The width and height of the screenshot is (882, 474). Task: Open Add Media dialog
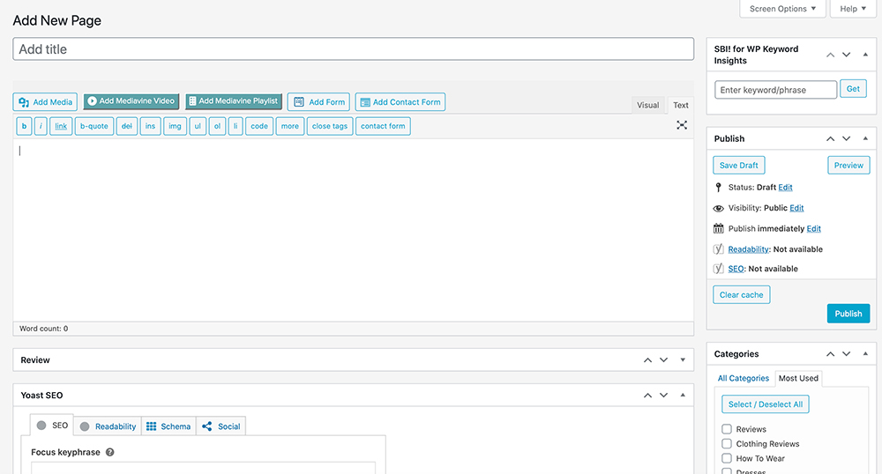tap(45, 101)
